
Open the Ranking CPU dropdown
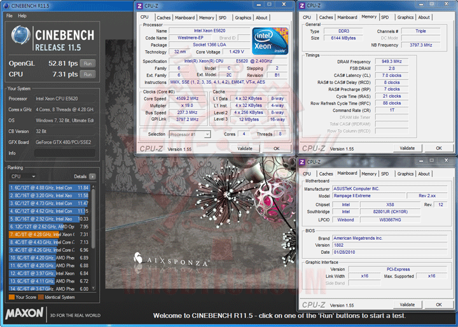(x=23, y=176)
